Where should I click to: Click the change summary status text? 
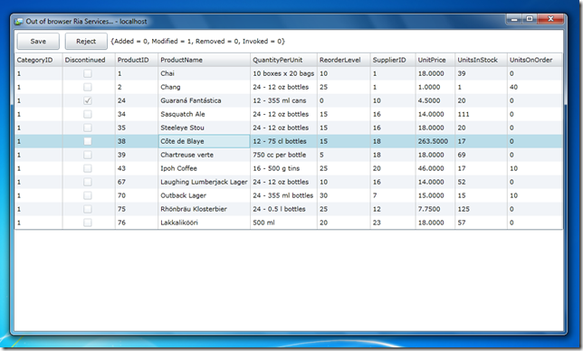pos(197,42)
